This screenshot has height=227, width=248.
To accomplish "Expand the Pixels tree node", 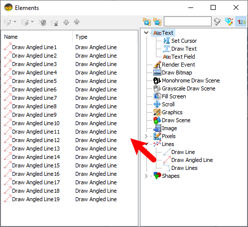I will point(146,136).
